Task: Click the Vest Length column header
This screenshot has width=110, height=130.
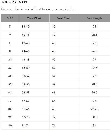Action: pos(94,18)
